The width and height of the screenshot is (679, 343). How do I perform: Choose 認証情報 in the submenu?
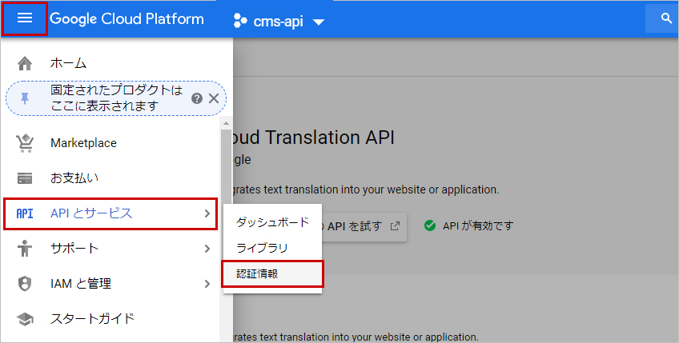272,273
